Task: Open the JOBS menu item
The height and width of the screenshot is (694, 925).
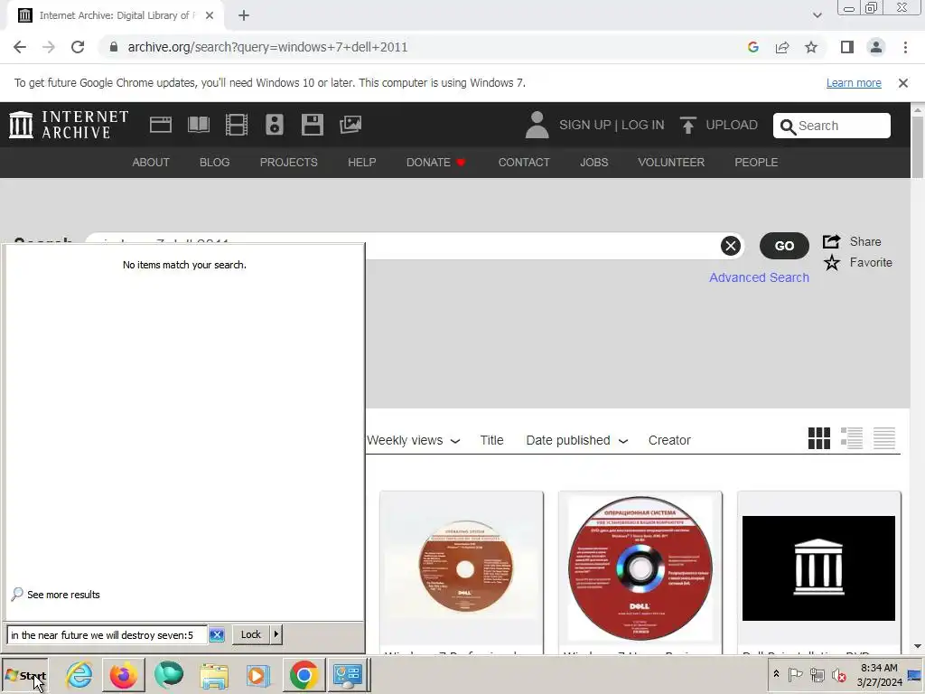Action: pyautogui.click(x=594, y=163)
